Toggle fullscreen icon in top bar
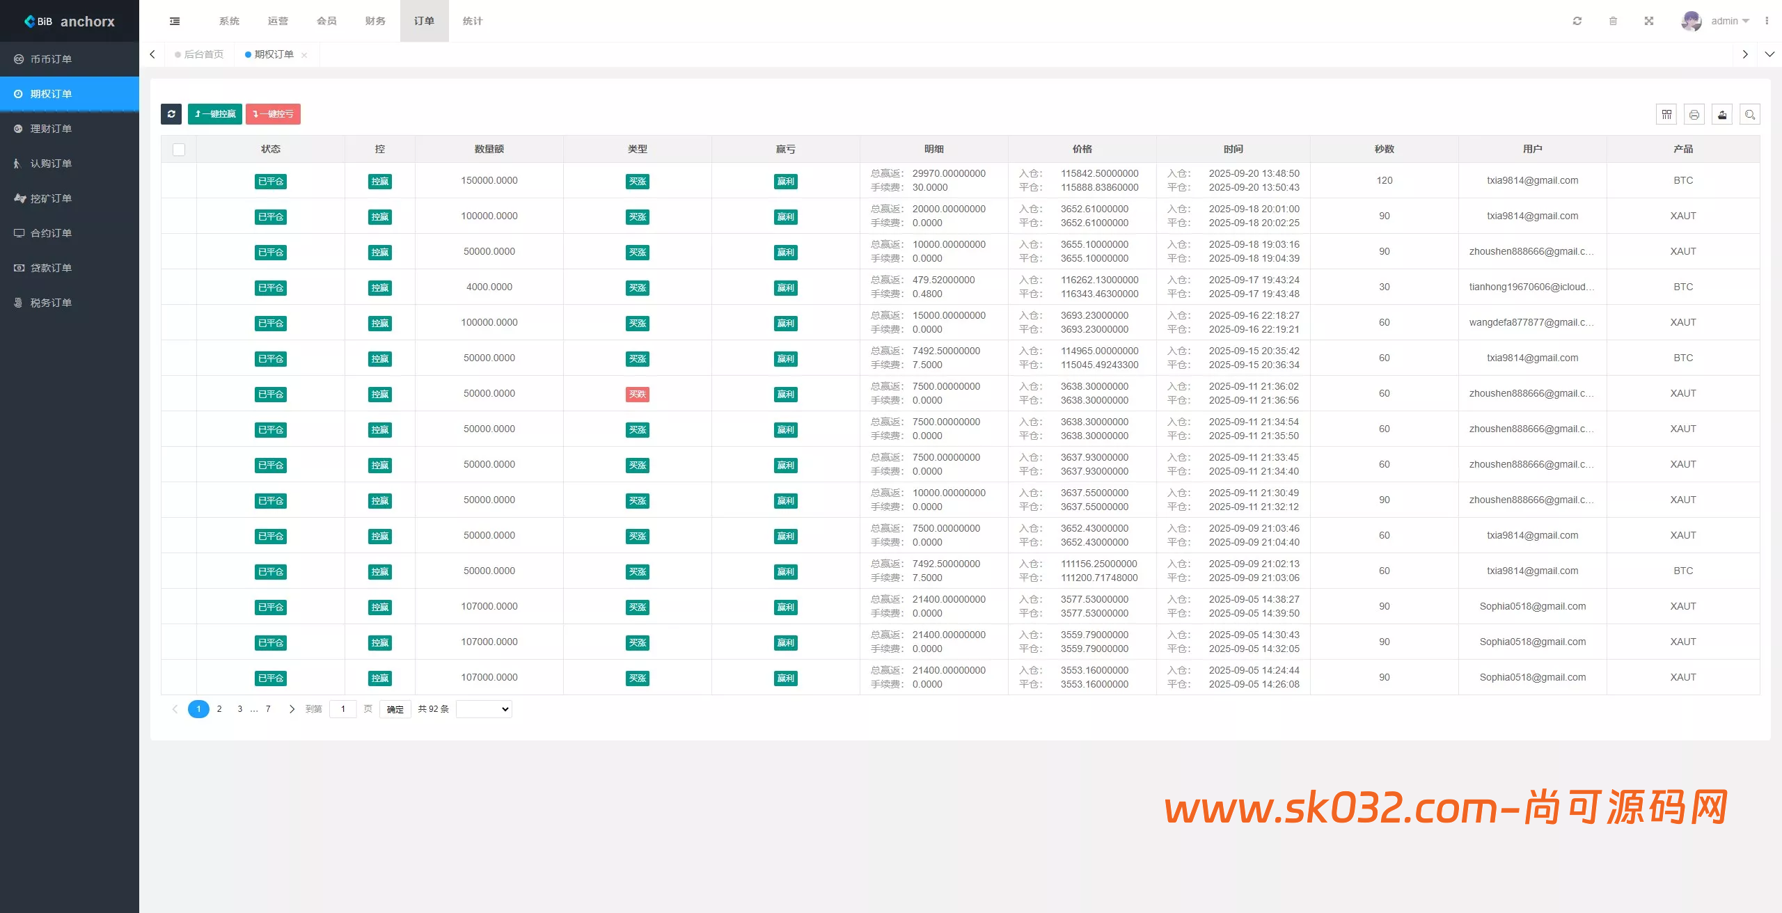Viewport: 1782px width, 913px height. point(1649,21)
